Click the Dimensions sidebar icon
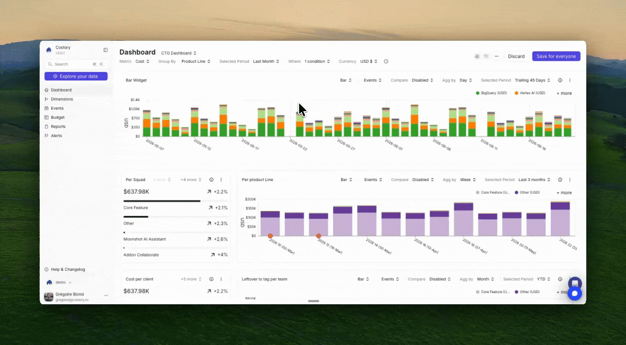This screenshot has height=345, width=626. 46,99
